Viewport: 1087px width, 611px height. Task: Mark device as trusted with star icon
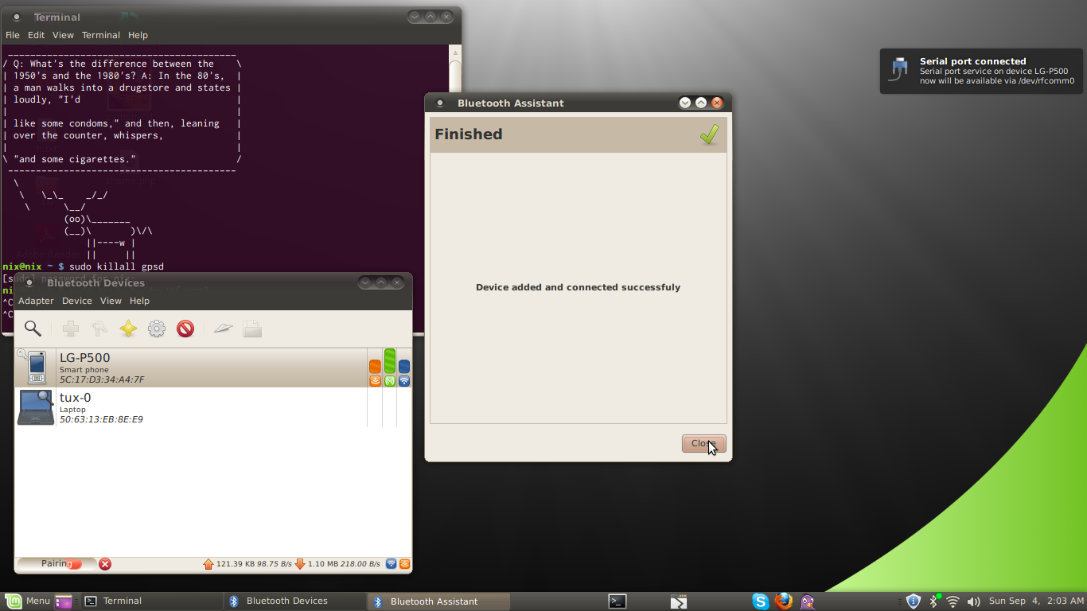point(128,329)
